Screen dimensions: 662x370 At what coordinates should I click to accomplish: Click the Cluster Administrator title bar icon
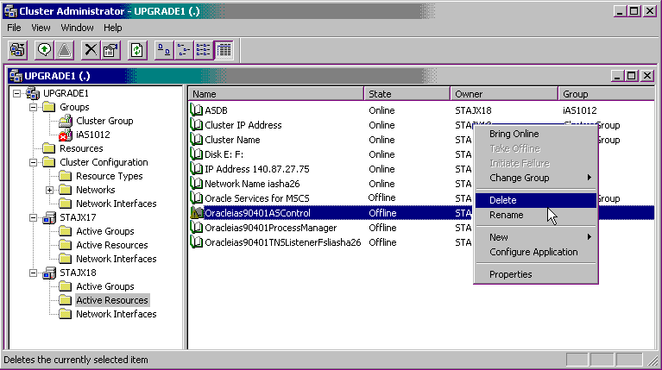click(10, 11)
